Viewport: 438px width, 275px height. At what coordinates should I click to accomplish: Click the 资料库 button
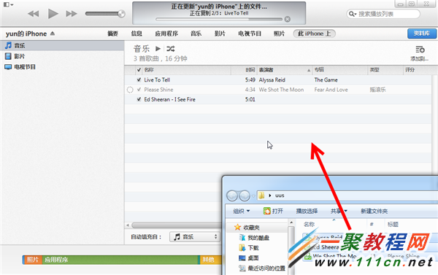[x=422, y=34]
